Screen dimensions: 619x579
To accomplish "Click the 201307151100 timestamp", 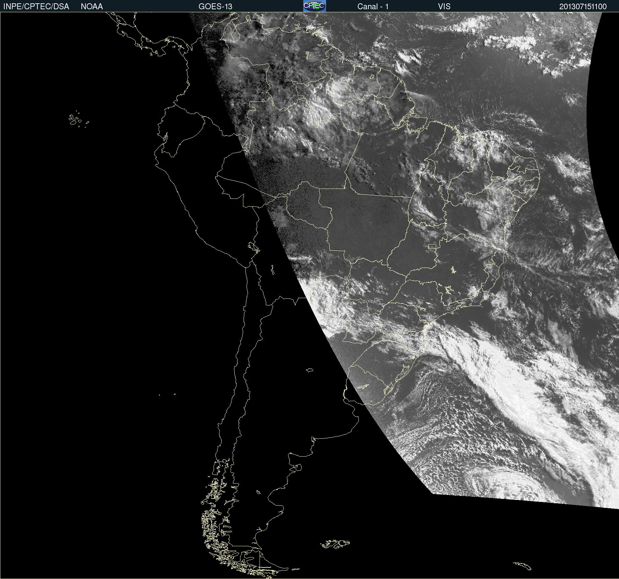I will (583, 7).
